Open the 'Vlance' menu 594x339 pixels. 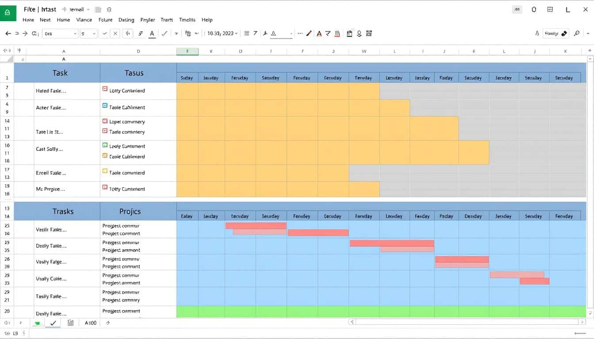click(84, 20)
